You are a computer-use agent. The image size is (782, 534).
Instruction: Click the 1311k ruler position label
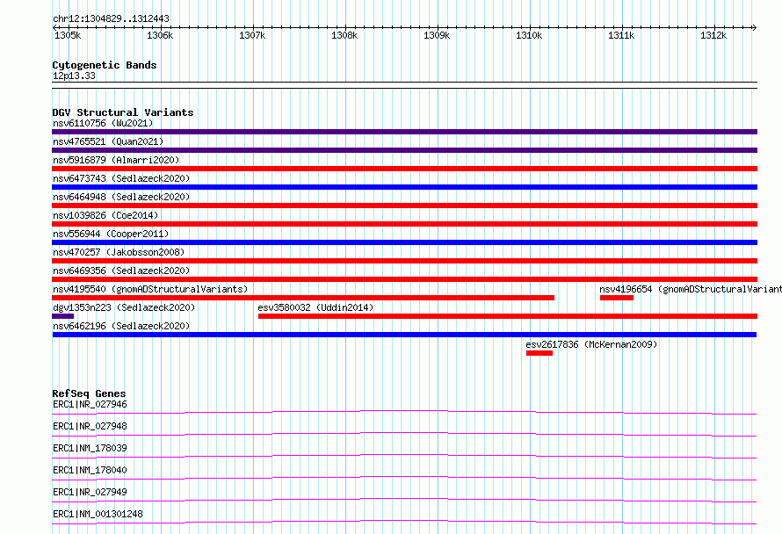621,36
